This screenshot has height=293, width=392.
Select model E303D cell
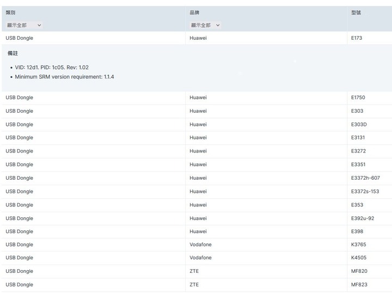click(x=359, y=125)
